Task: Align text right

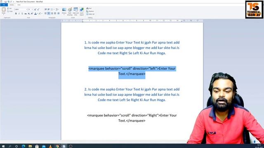Action: (x=52, y=13)
